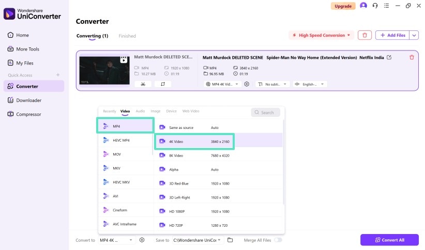The image size is (425, 250).
Task: Select the 8K Video 7680 x 4320 preset
Action: pyautogui.click(x=218, y=155)
